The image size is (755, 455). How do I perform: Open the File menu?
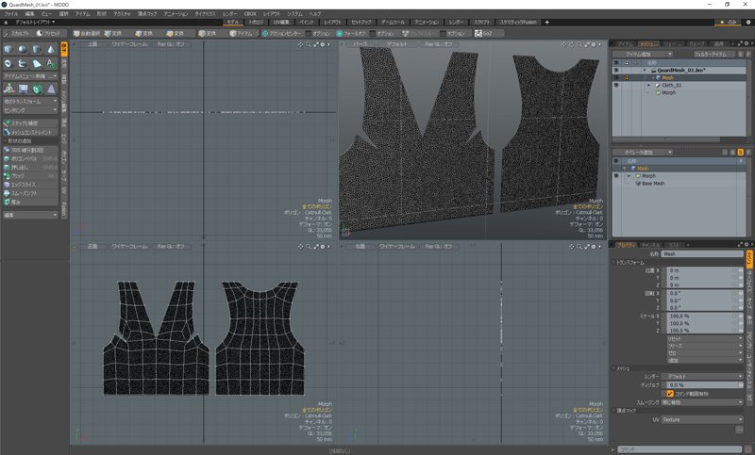point(11,14)
